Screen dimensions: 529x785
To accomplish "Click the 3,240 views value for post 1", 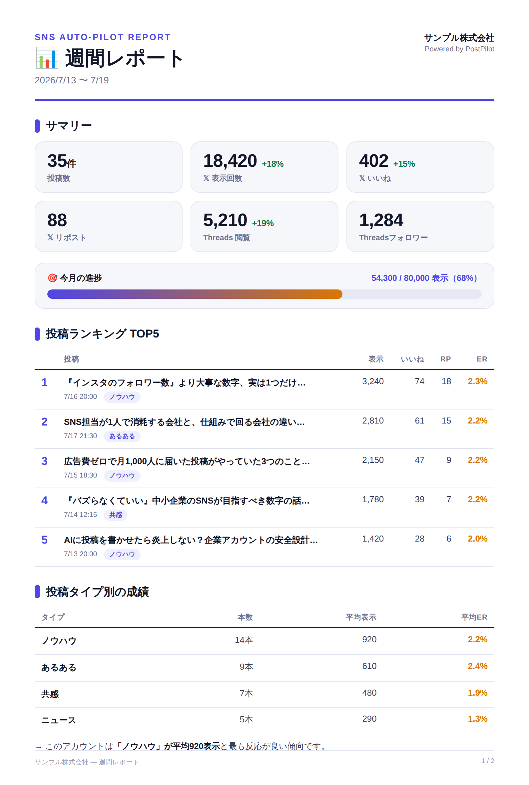I will pos(373,381).
